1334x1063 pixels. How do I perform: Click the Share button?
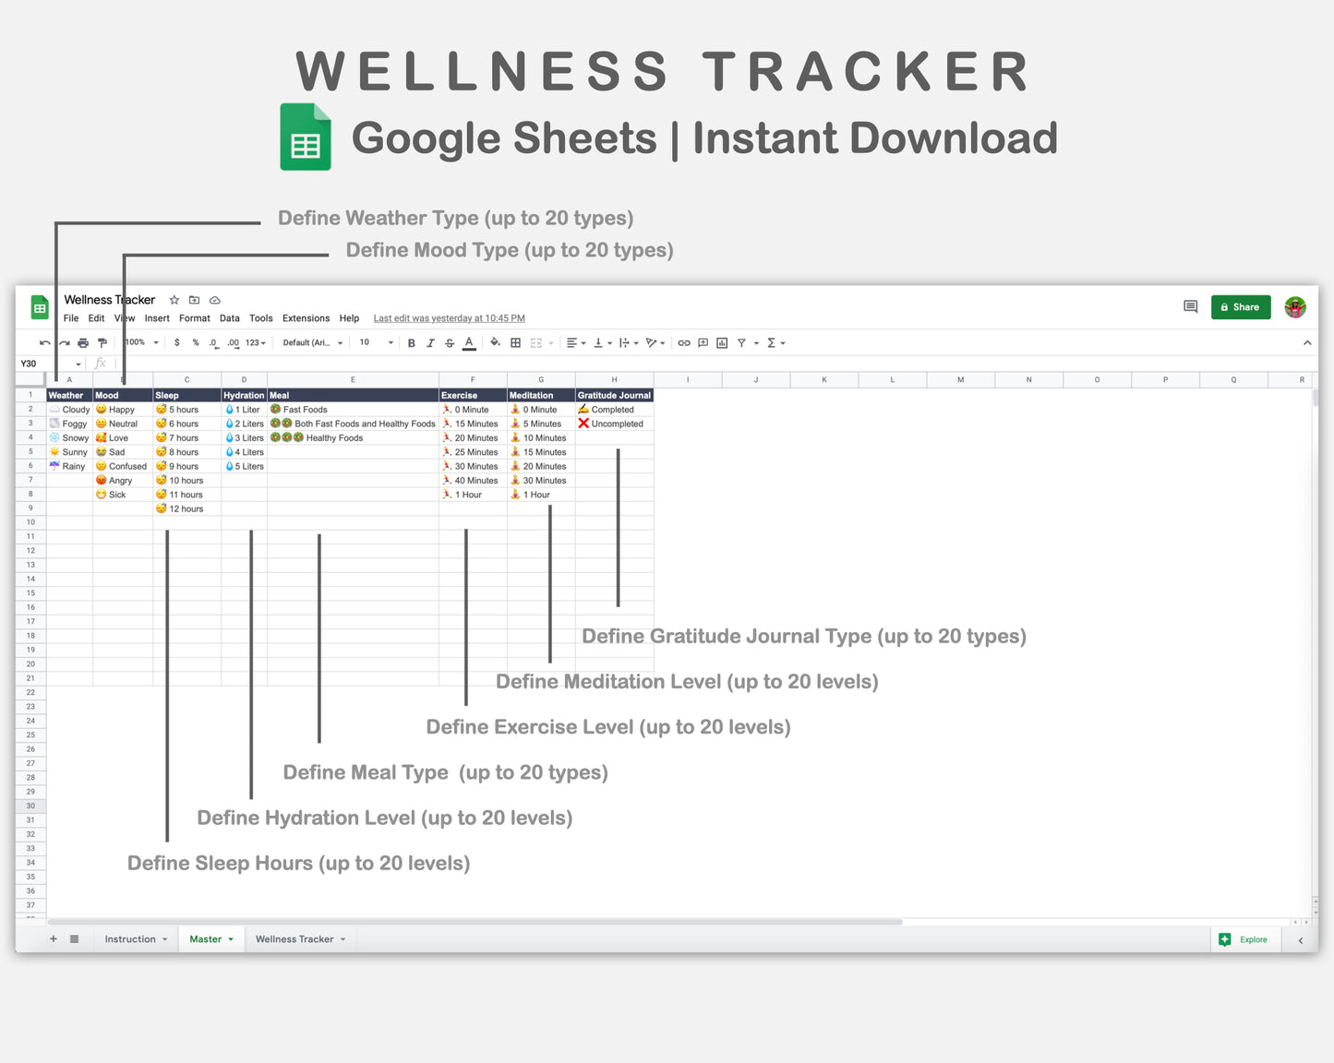click(x=1240, y=306)
